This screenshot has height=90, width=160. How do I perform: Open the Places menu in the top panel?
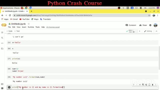(17, 8)
